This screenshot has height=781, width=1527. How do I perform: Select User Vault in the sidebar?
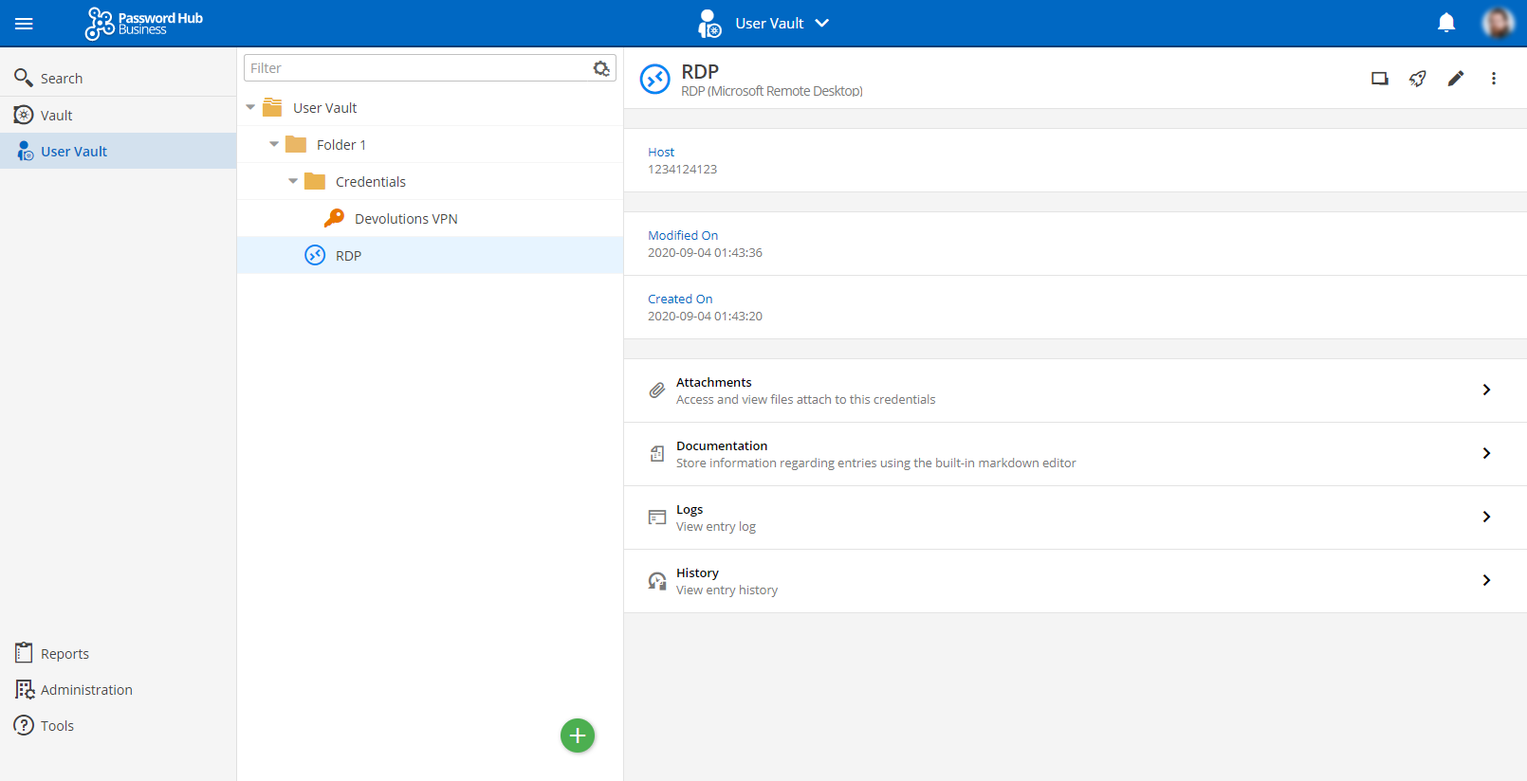[x=118, y=151]
